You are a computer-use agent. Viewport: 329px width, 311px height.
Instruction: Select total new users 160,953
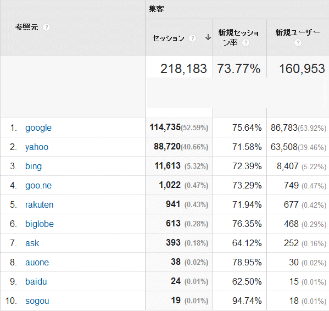[302, 69]
